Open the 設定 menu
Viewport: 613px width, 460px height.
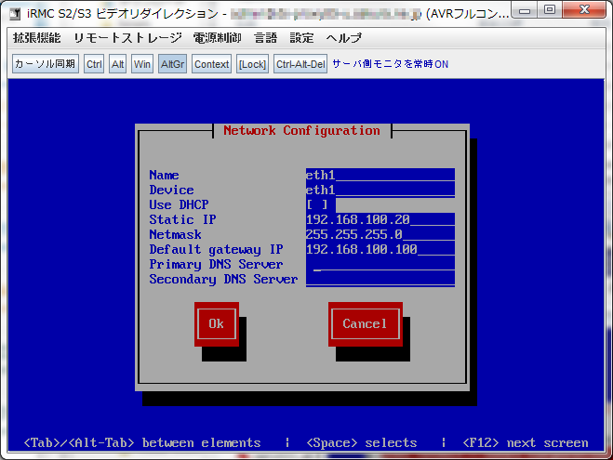pos(302,39)
